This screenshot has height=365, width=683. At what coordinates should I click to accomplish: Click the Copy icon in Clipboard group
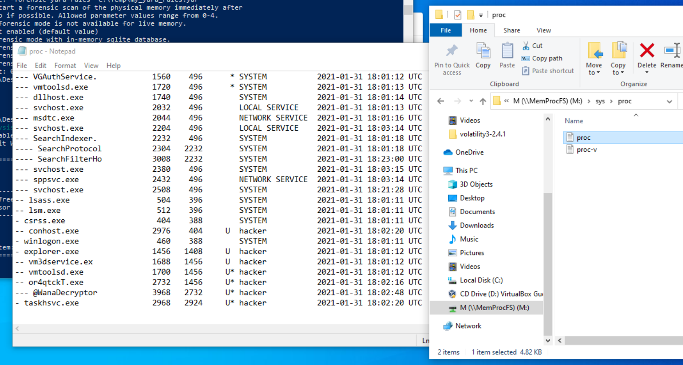click(483, 51)
